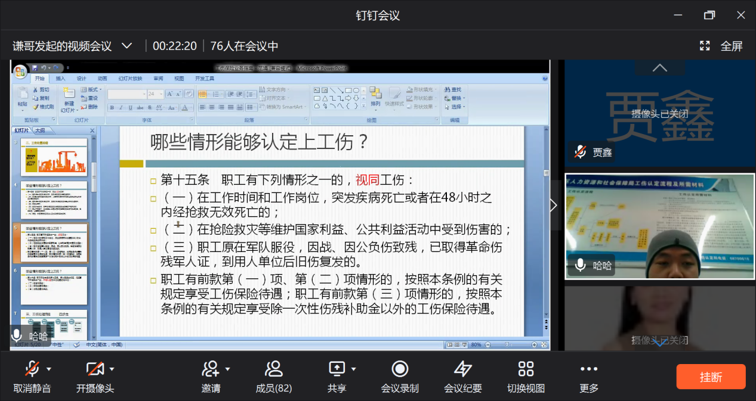Open the meeting title dropdown arrow
Viewport: 756px width, 401px height.
point(127,45)
